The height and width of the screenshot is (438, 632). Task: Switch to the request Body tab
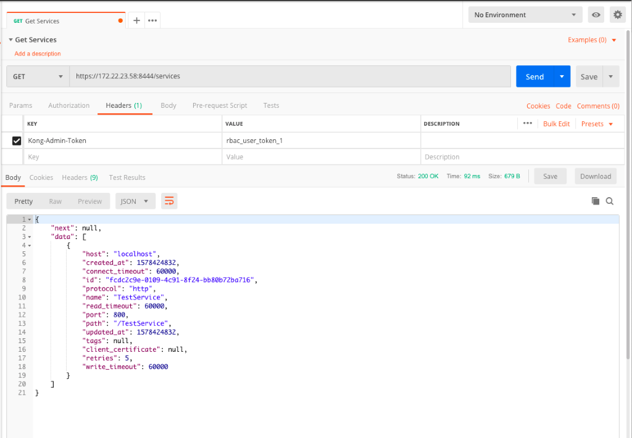(168, 105)
